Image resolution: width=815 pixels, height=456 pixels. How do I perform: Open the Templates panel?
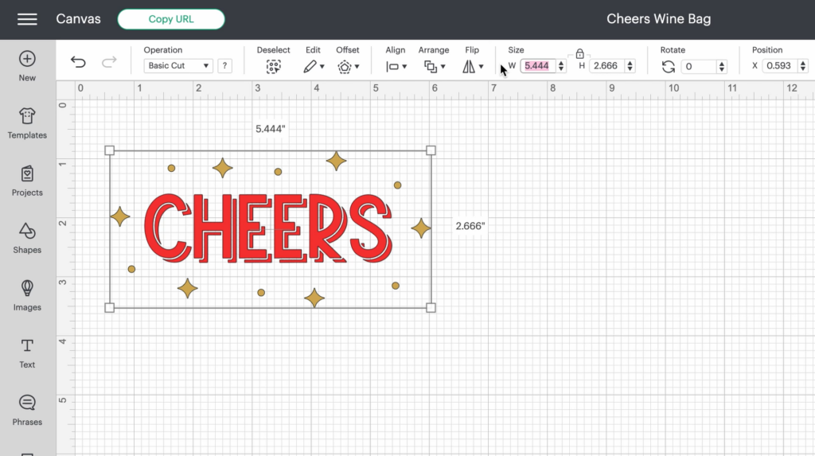coord(27,123)
